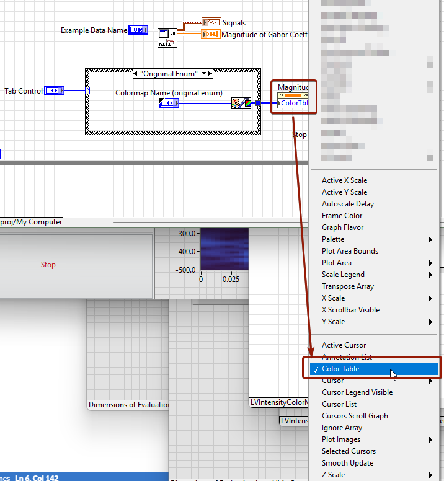Image resolution: width=444 pixels, height=481 pixels.
Task: Click the Example Data Name U16 terminal
Action: 138,30
